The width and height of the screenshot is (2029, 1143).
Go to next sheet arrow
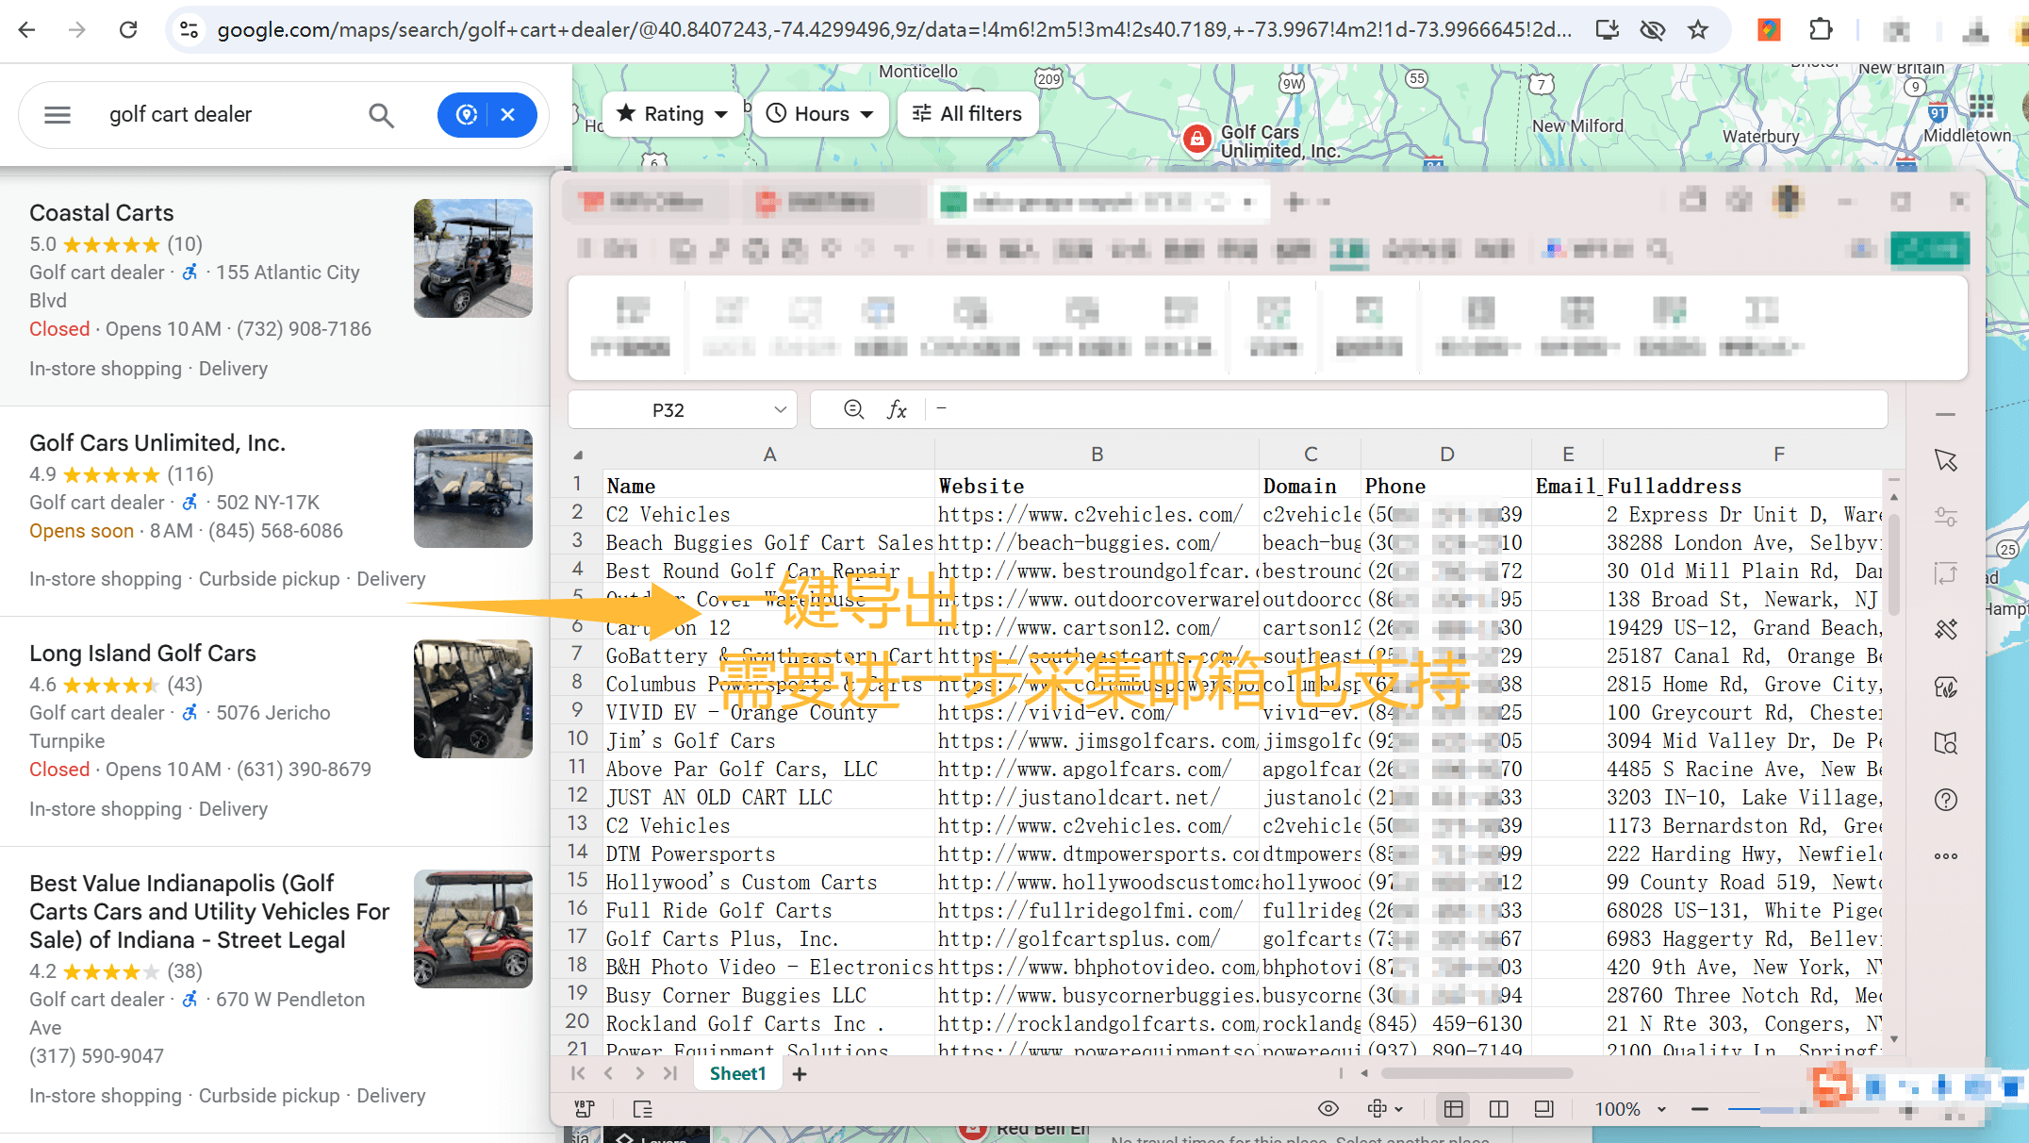[639, 1074]
